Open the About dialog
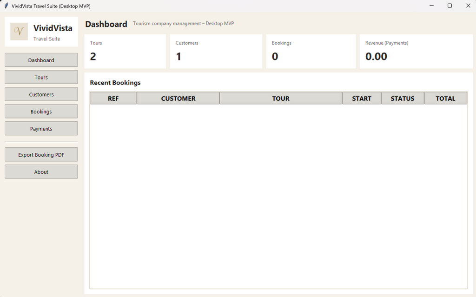476x297 pixels. pos(41,172)
